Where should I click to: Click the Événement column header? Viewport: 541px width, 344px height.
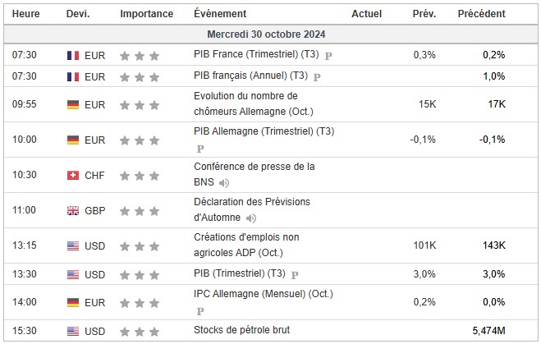click(x=219, y=14)
